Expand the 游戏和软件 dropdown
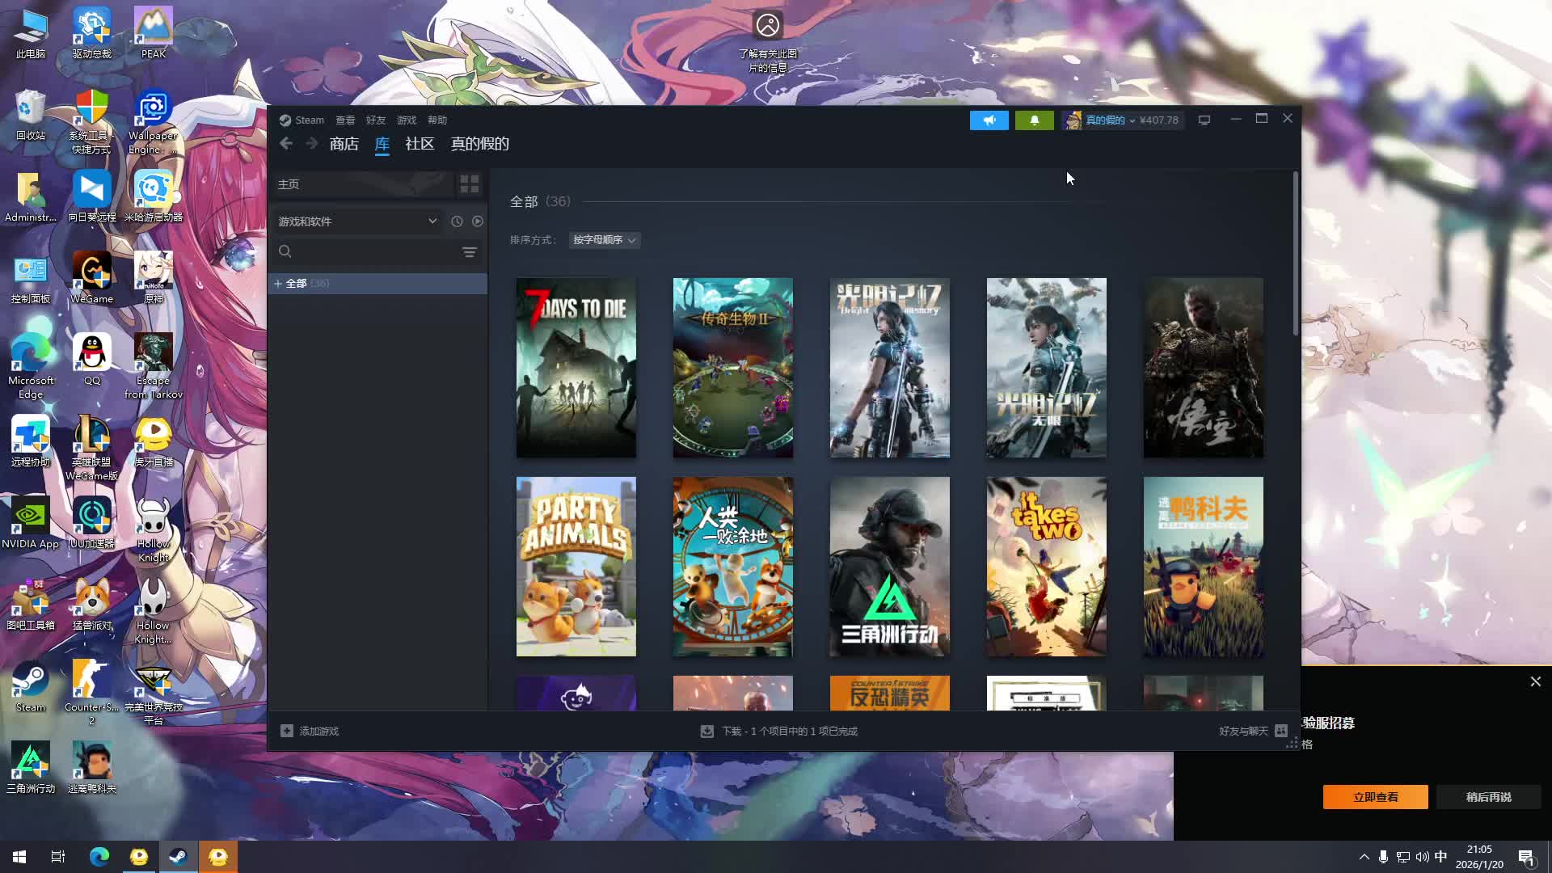The width and height of the screenshot is (1552, 873). pos(357,221)
